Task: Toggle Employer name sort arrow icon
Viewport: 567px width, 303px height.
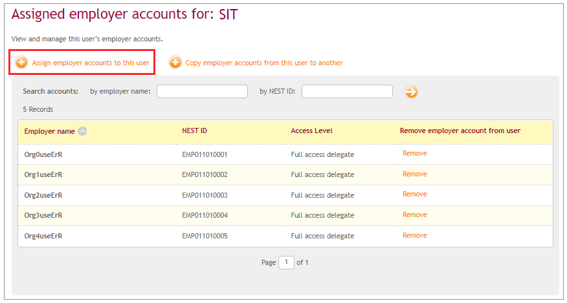Action: (x=82, y=131)
